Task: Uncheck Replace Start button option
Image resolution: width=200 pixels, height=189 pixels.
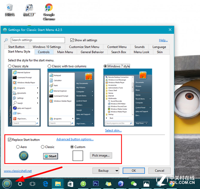Action: click(10, 140)
